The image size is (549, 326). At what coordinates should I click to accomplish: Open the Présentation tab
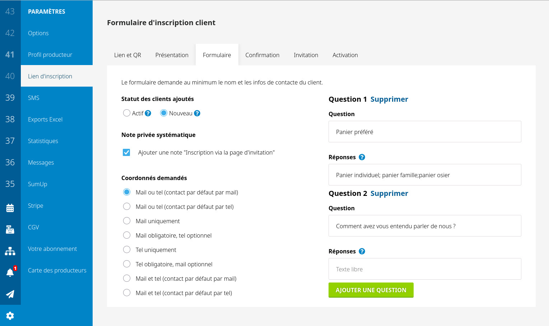point(172,55)
